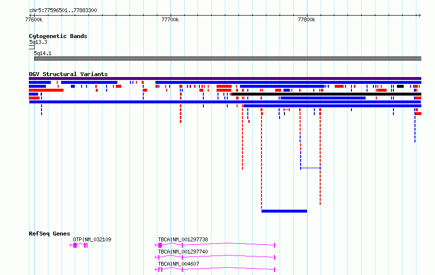Click the right arrow at ruler end
This screenshot has width=435, height=275.
tap(419, 15)
